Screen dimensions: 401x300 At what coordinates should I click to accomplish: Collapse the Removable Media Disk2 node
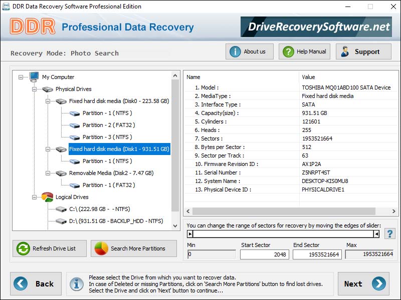(48, 173)
